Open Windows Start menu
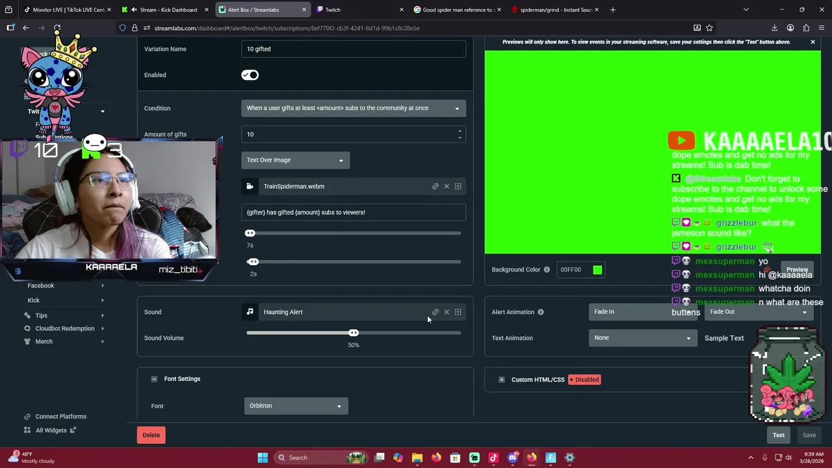 point(263,458)
